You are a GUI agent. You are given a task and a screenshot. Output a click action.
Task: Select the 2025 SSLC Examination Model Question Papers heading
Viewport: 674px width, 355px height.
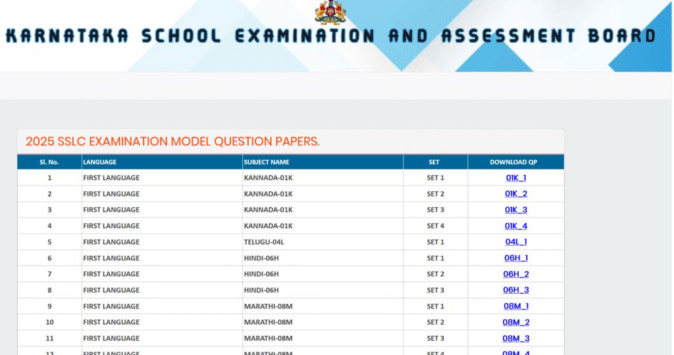click(172, 141)
